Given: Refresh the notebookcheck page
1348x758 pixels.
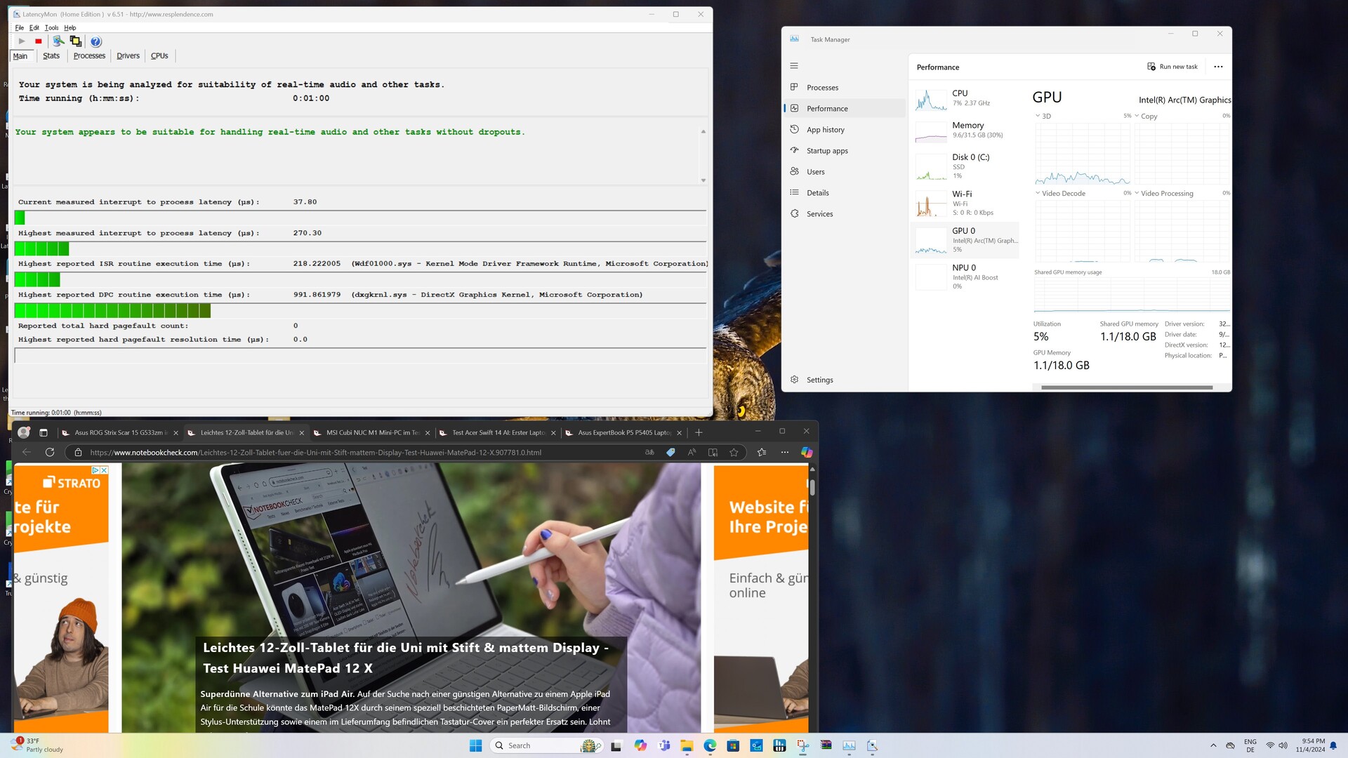Looking at the screenshot, I should click(50, 453).
